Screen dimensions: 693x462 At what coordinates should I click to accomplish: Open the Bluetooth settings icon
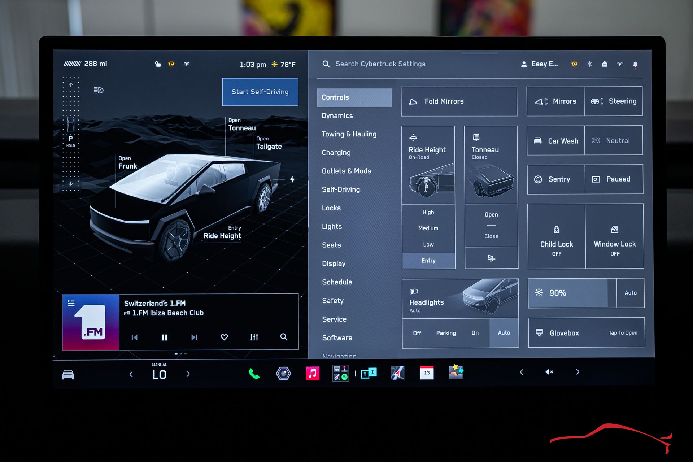pos(589,64)
